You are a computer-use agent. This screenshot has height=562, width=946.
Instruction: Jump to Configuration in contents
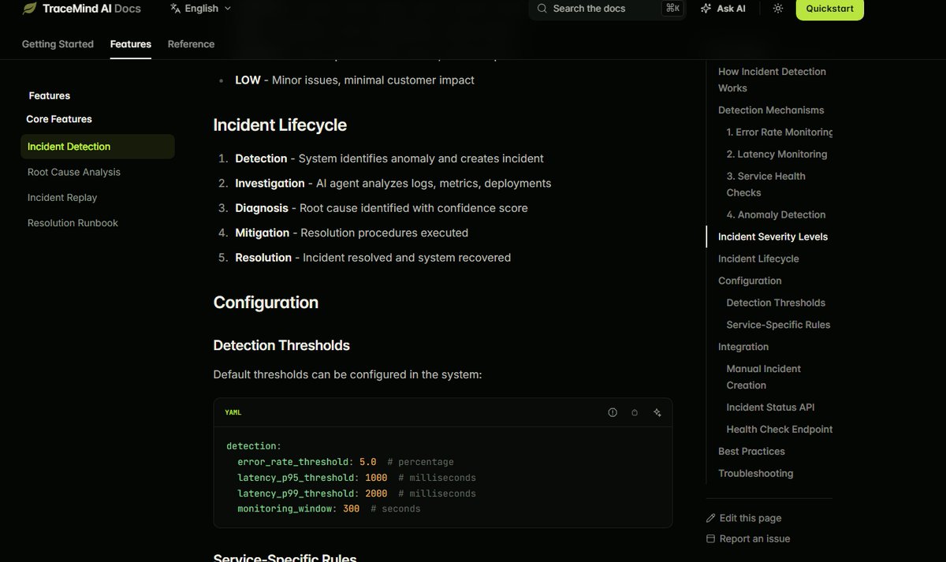[750, 281]
